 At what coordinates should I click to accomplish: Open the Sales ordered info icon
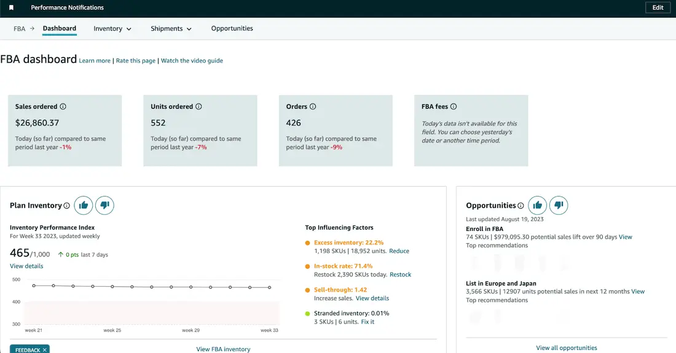(x=63, y=106)
